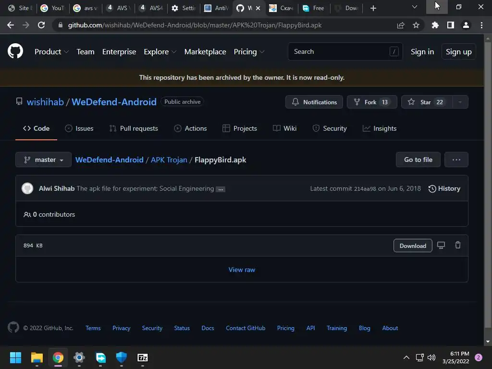Open 7-Zip from the taskbar
The width and height of the screenshot is (492, 369).
[x=142, y=357]
